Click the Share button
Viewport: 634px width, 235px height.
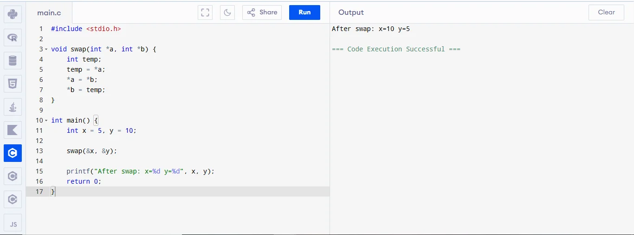click(x=262, y=12)
